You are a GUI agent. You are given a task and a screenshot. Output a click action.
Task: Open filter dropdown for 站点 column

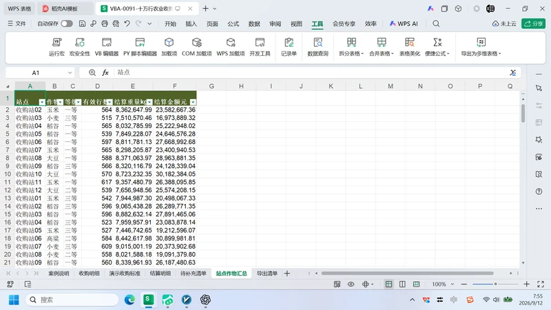tap(42, 102)
